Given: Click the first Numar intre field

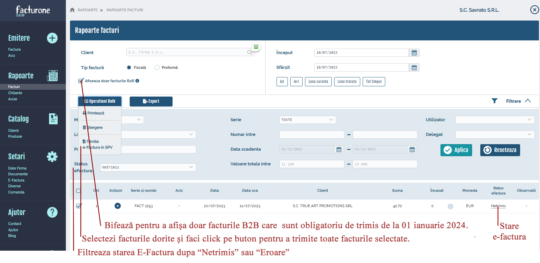Looking at the screenshot, I should (312, 135).
